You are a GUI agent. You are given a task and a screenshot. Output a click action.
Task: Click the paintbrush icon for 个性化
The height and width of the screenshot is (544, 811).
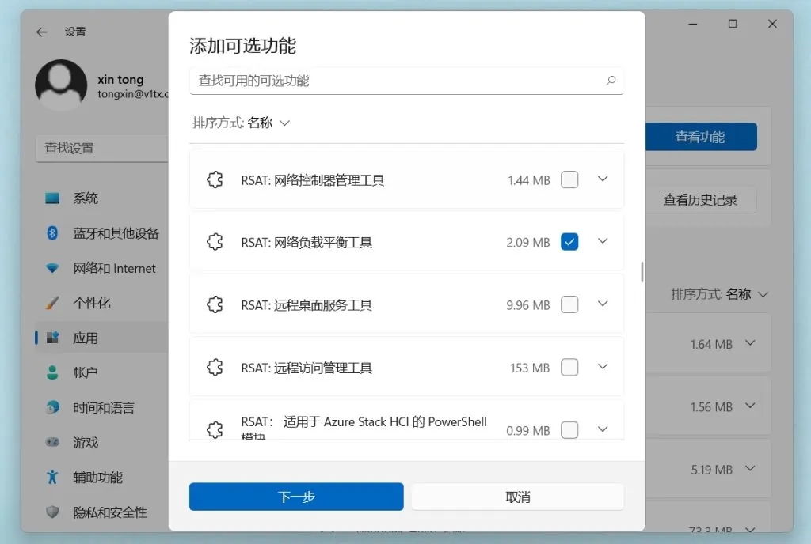point(52,303)
